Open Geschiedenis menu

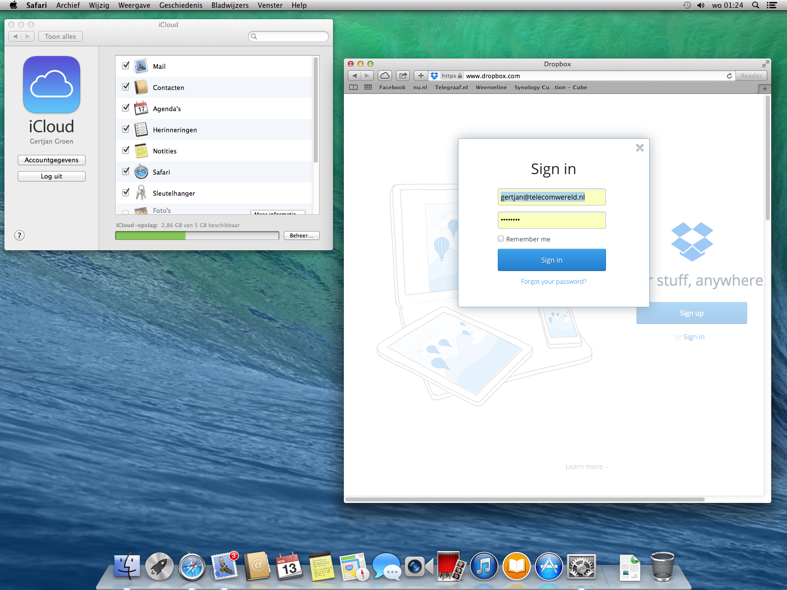pyautogui.click(x=181, y=5)
